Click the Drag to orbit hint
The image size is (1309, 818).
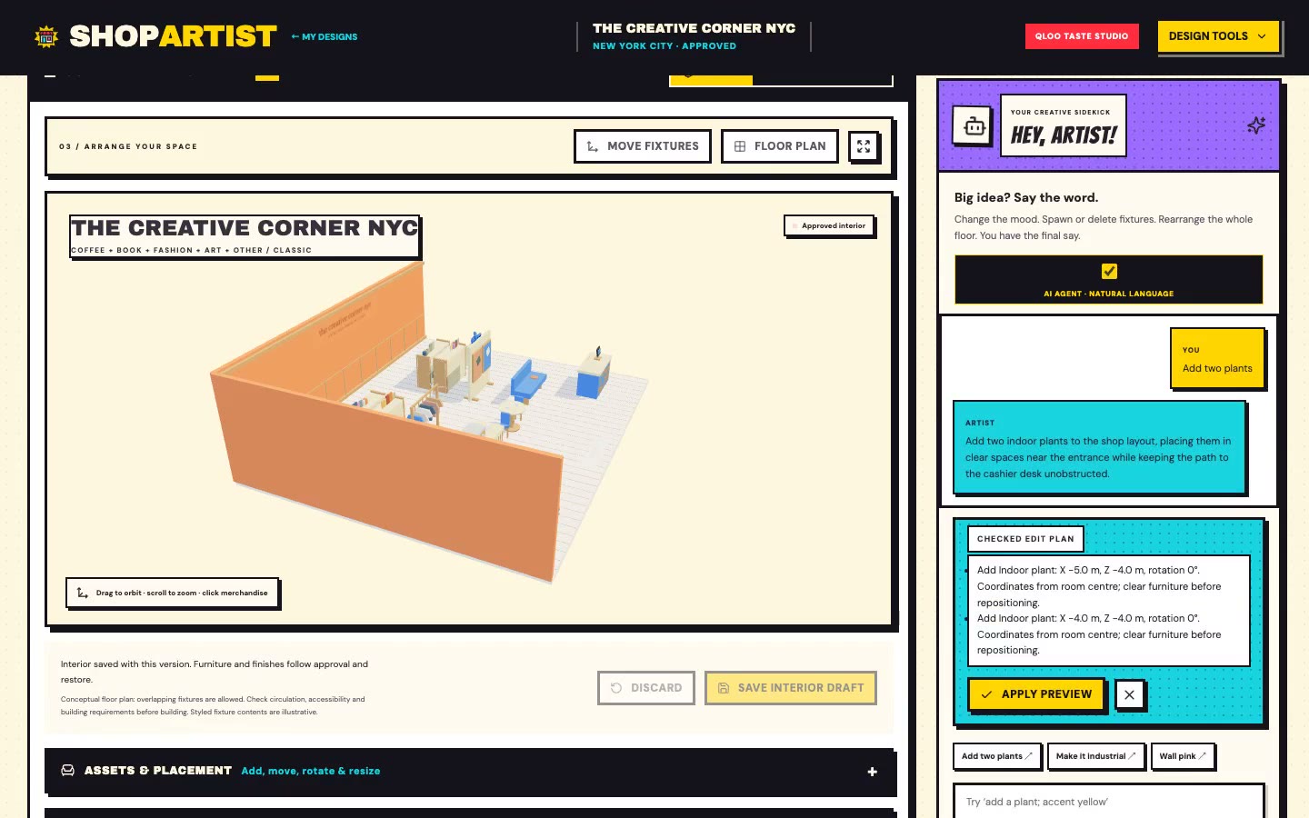[173, 593]
